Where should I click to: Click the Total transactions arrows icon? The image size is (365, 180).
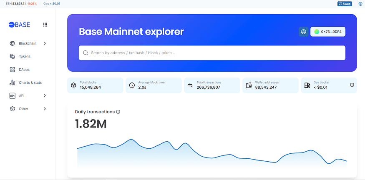click(x=190, y=85)
